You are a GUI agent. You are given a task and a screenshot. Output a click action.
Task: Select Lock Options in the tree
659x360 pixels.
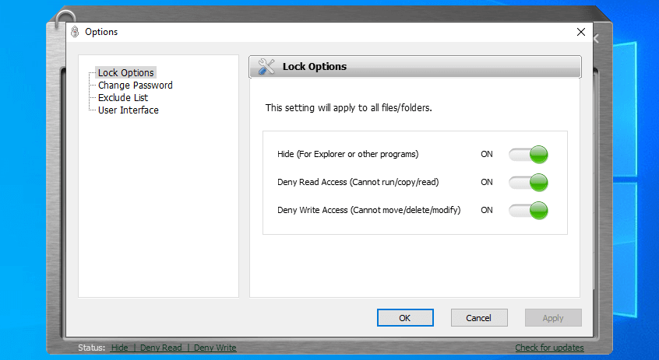(125, 72)
